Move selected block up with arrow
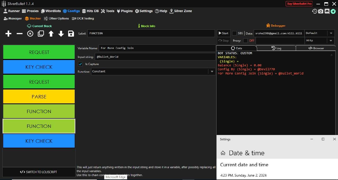Viewport: 338px width, 180px height. pyautogui.click(x=51, y=34)
